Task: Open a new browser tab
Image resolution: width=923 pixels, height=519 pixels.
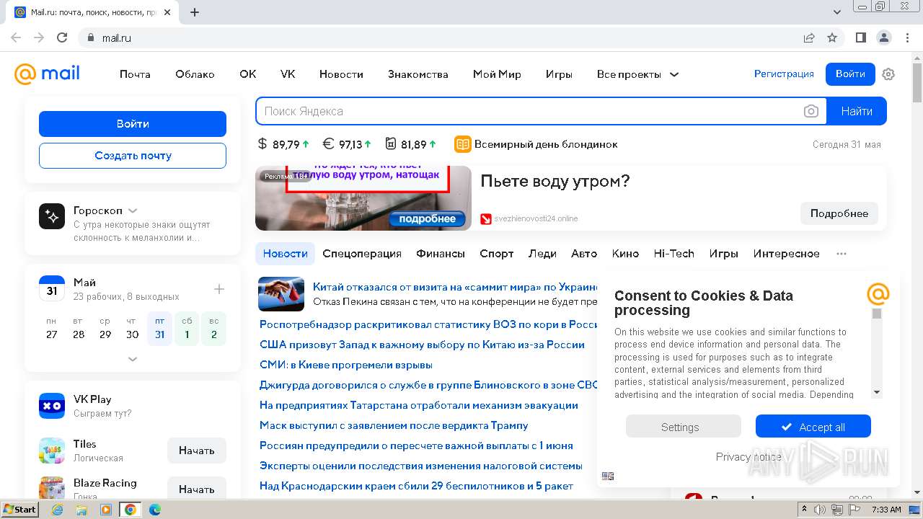Action: (x=195, y=12)
